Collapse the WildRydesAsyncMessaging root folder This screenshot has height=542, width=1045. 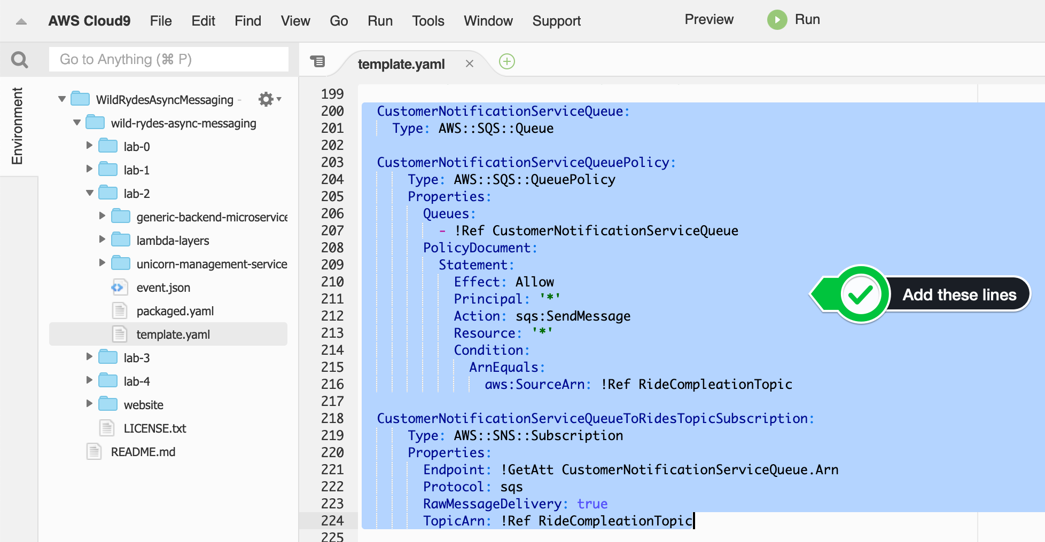tap(62, 99)
